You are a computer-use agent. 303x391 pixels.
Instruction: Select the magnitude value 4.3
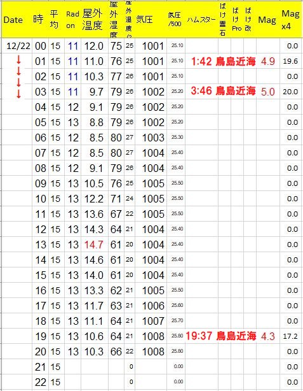pos(268,336)
